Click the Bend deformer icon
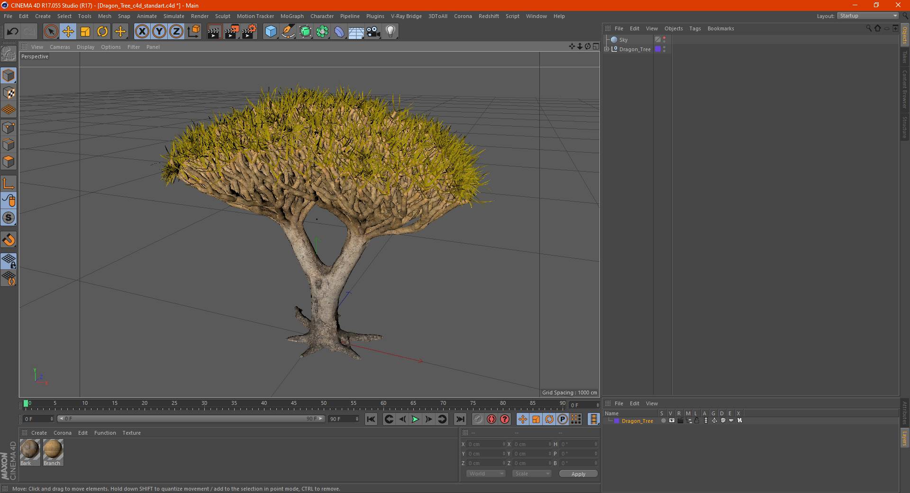 point(339,31)
